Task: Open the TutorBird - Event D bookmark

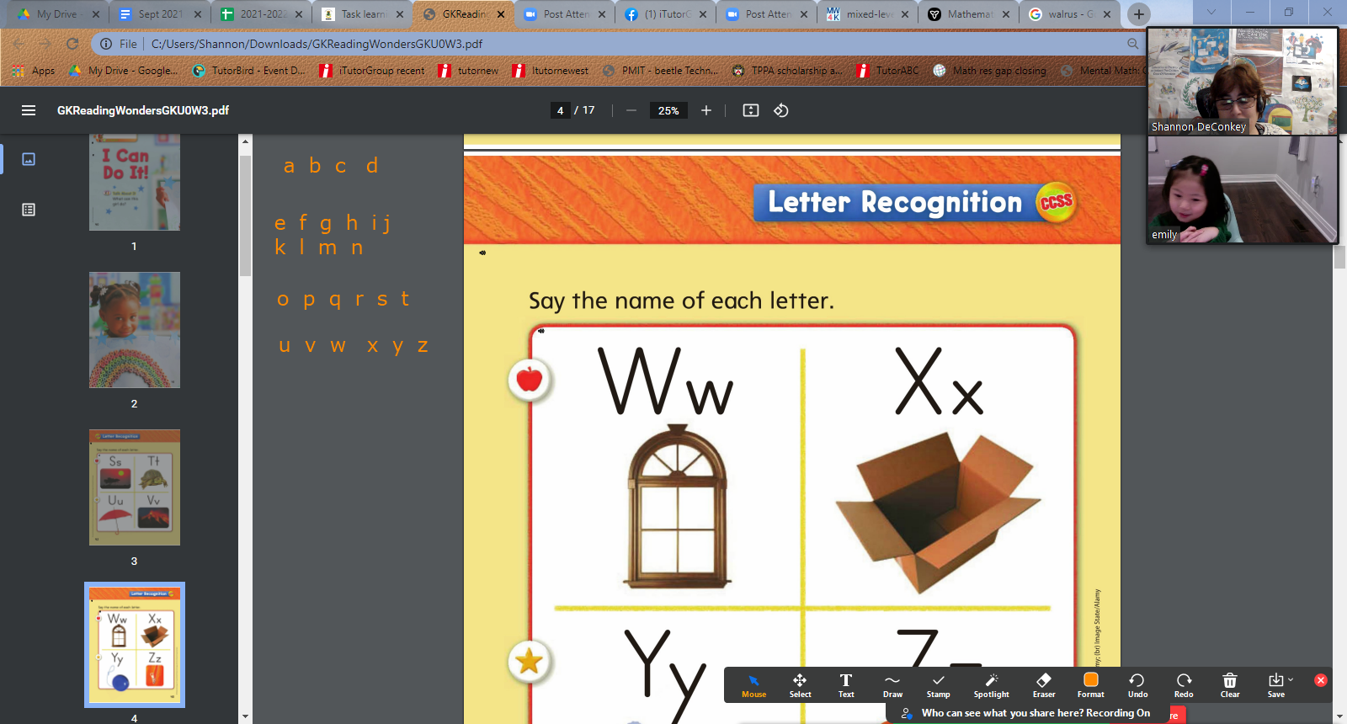Action: coord(249,71)
